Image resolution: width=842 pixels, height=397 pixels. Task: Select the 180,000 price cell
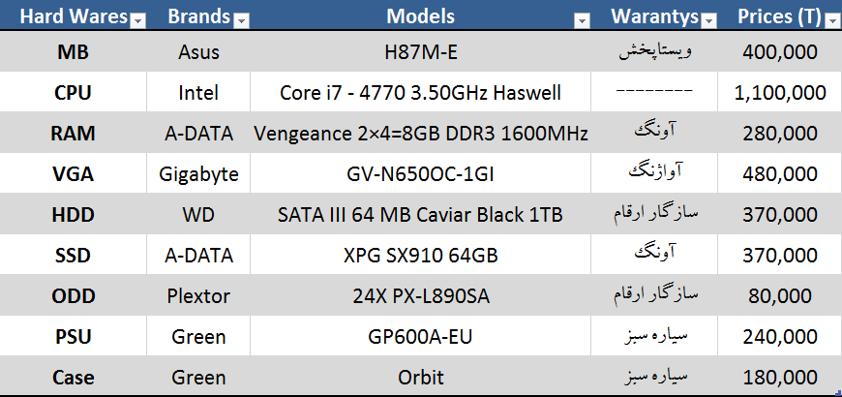click(780, 378)
